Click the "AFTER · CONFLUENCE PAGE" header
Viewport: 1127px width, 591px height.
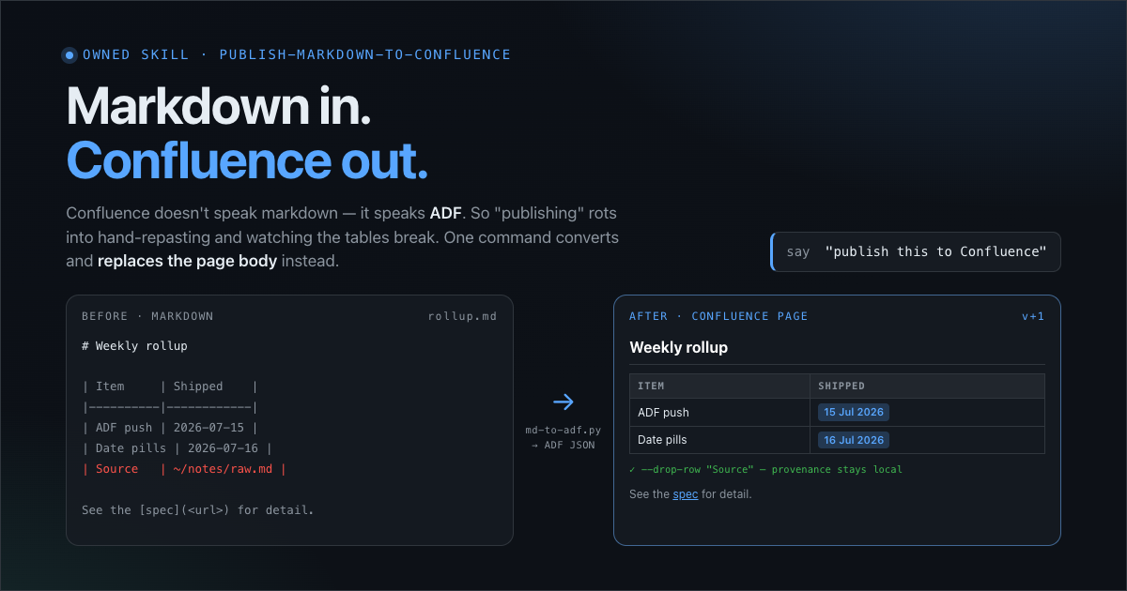[x=718, y=316]
